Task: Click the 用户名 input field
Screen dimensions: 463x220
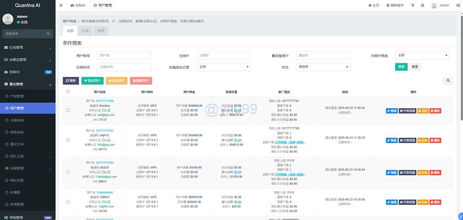Action: pos(124,56)
